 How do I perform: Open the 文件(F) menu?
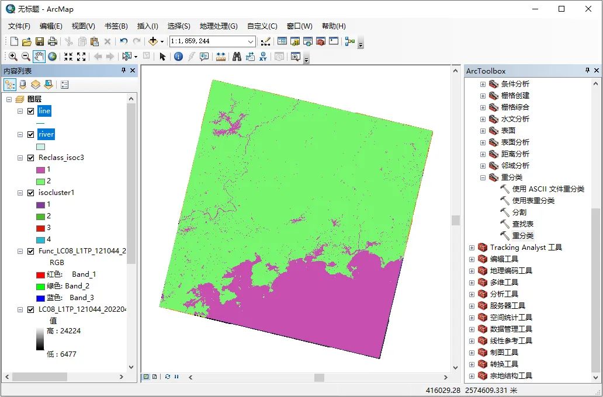(x=19, y=26)
